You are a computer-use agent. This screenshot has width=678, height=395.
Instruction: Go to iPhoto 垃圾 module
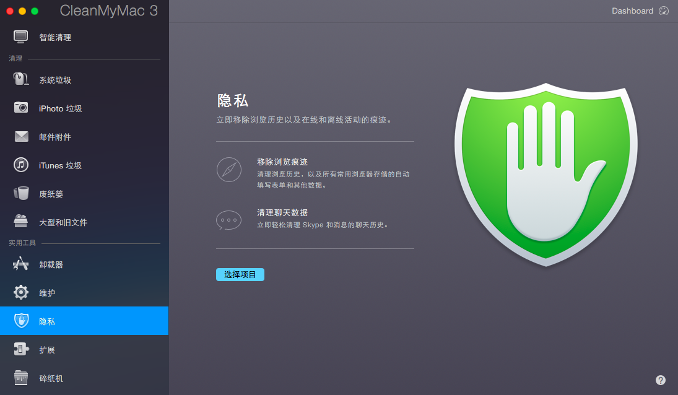click(x=84, y=108)
